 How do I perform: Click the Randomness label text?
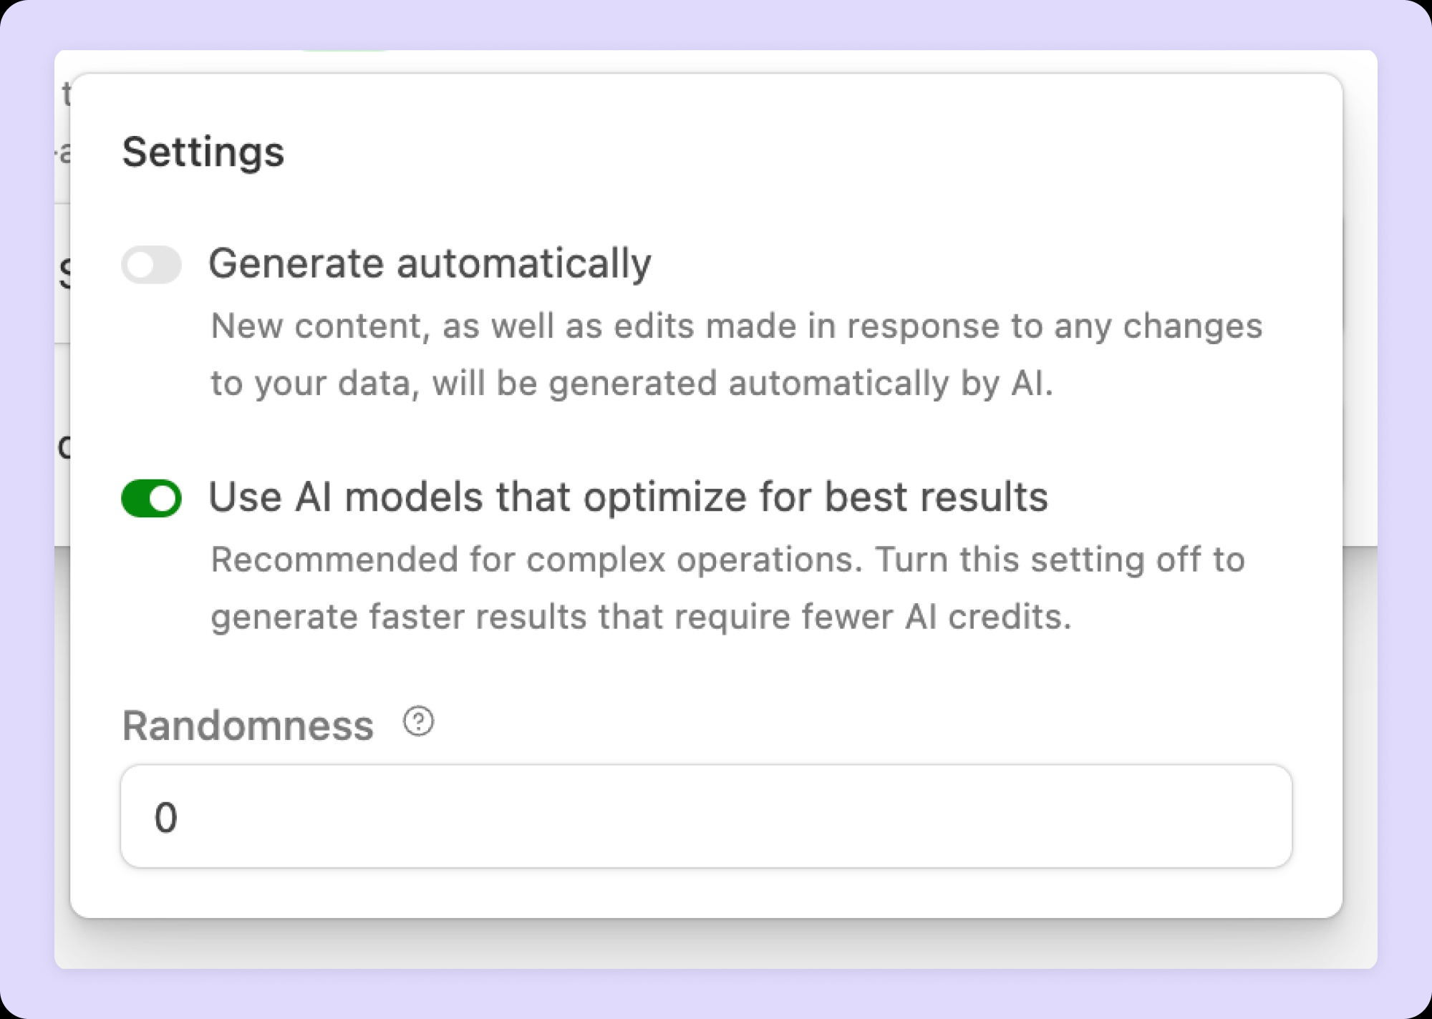pyautogui.click(x=248, y=726)
